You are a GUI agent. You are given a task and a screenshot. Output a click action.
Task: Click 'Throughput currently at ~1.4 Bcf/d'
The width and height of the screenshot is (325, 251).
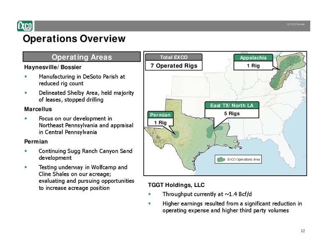tap(207, 194)
